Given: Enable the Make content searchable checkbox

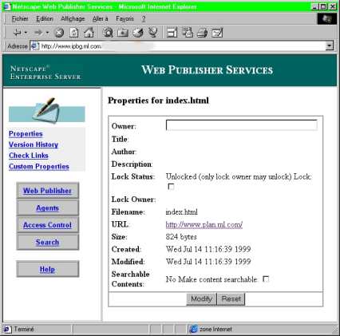Looking at the screenshot, I should pos(266,279).
